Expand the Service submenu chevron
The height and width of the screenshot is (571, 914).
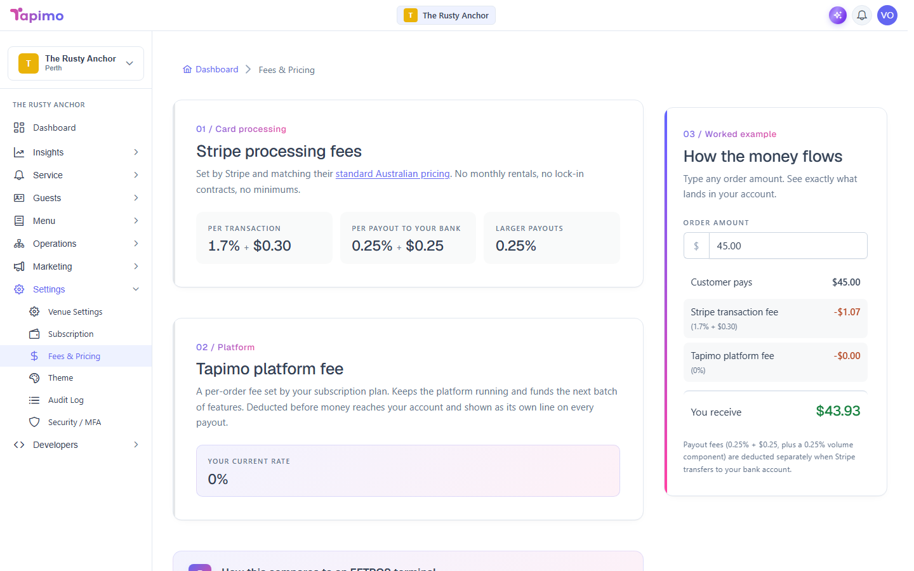point(136,175)
